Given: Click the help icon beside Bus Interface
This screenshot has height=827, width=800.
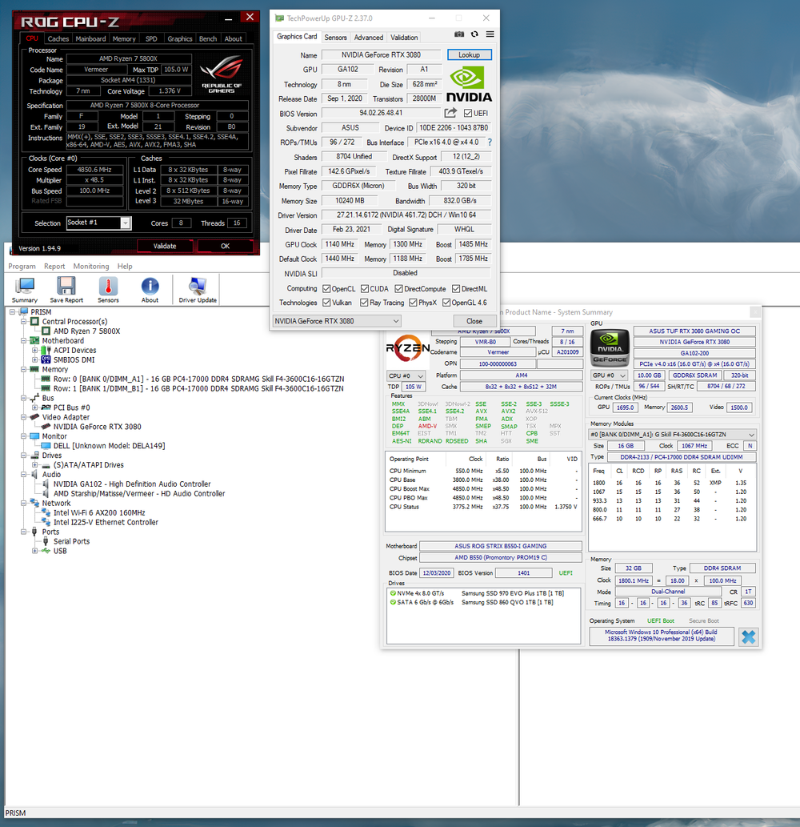Looking at the screenshot, I should coord(489,143).
